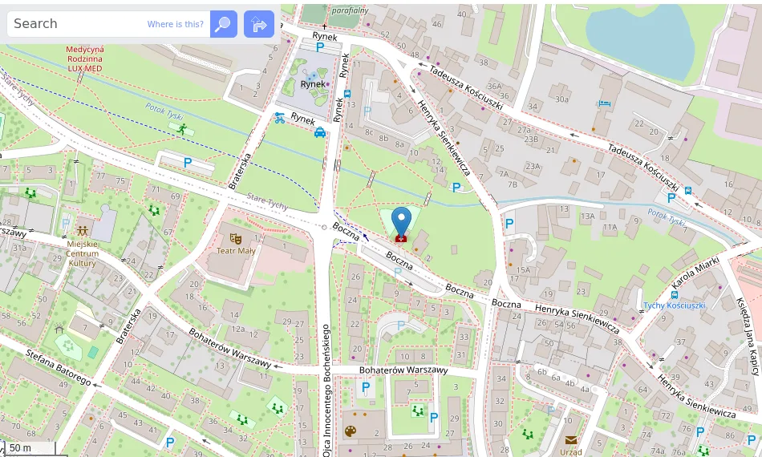Click parking icon near building 13 east of Sienkiewicza

[x=509, y=224]
